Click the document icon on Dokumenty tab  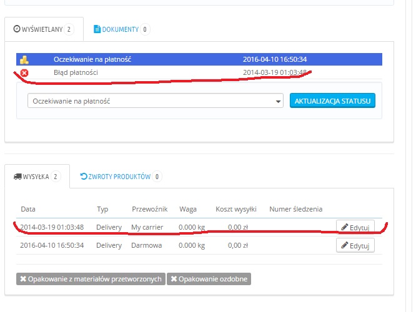click(x=97, y=29)
